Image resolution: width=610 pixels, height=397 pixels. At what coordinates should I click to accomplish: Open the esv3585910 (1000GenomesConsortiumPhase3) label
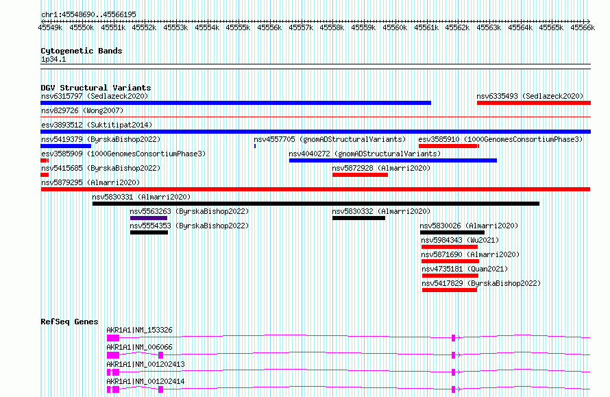point(501,139)
